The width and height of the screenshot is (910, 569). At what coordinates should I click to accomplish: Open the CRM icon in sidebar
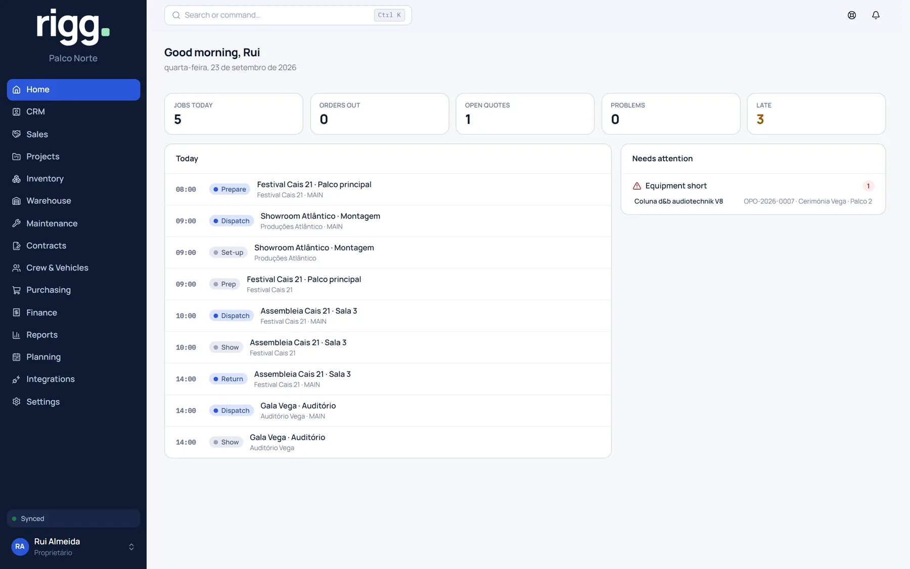pos(17,112)
